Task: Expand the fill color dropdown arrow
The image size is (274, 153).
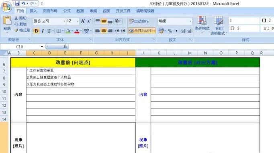Action: 72,31
